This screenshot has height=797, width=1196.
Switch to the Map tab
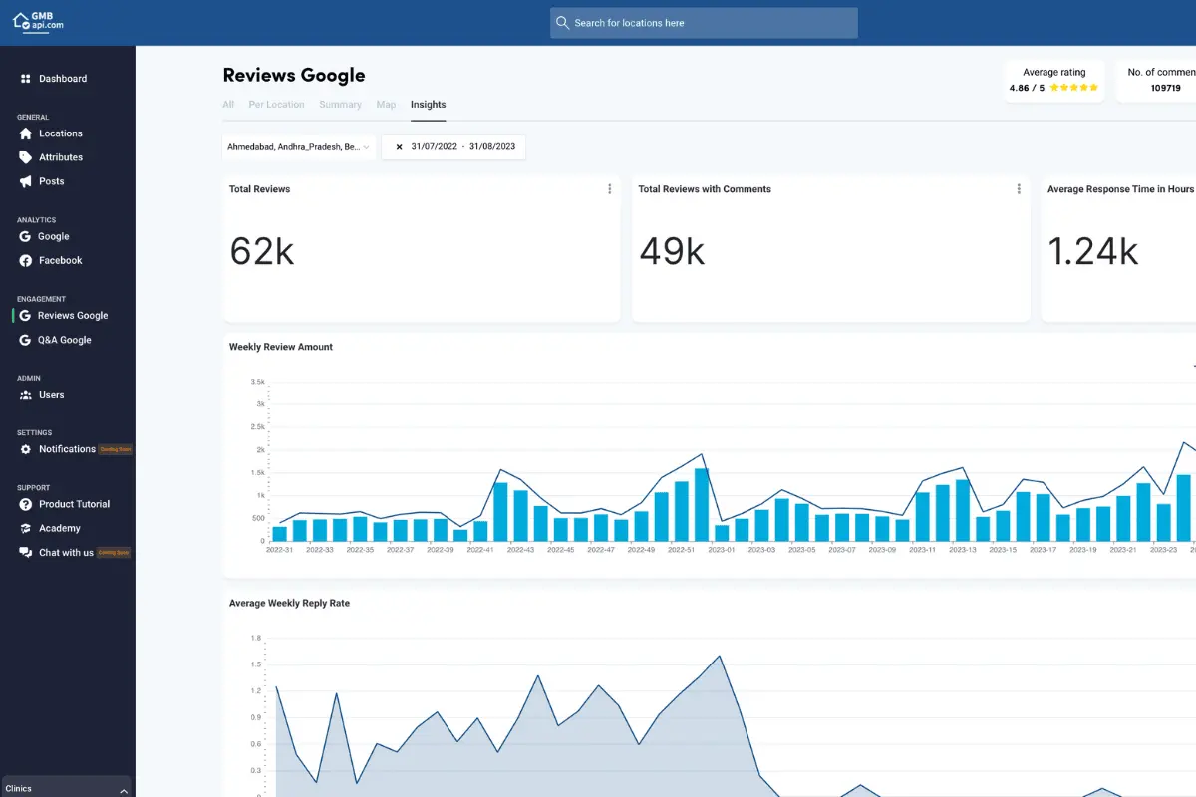pyautogui.click(x=386, y=105)
